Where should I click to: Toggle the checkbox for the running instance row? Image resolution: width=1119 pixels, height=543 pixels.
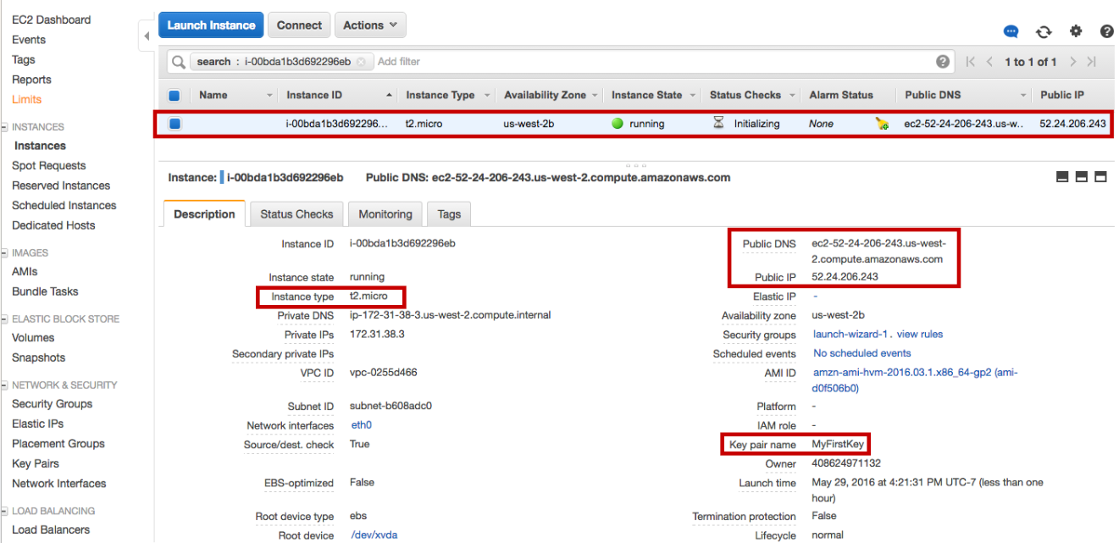(174, 124)
